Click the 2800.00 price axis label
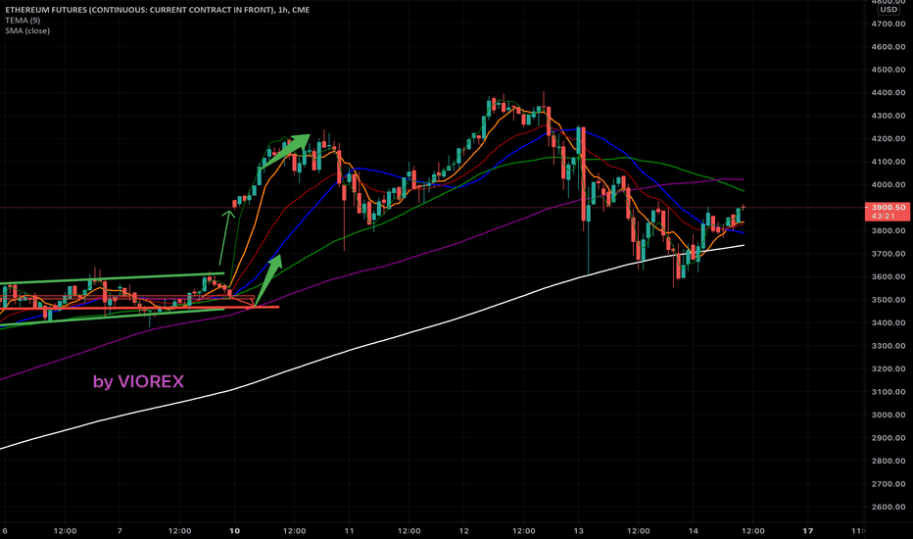The image size is (913, 539). (x=889, y=461)
